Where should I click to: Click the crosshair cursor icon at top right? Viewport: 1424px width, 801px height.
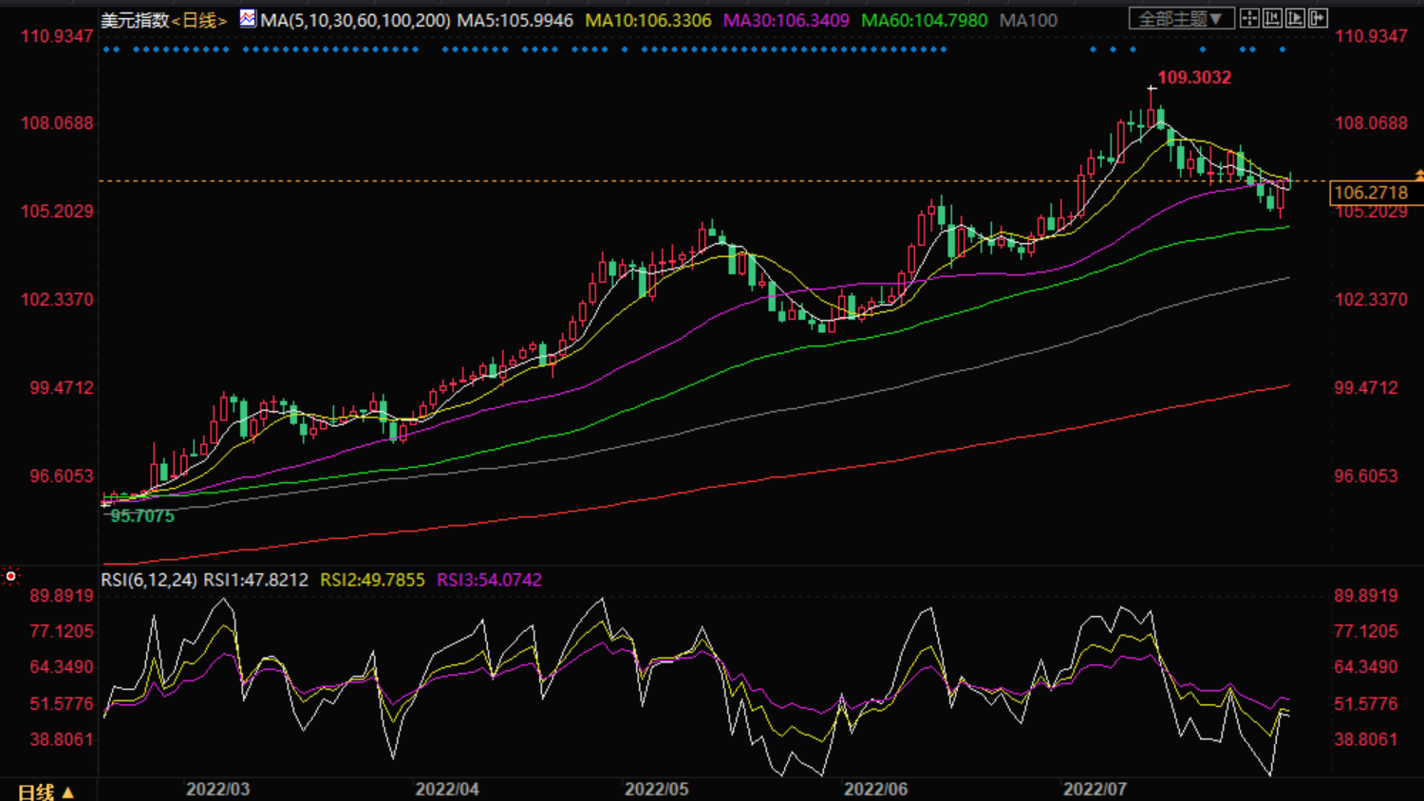pyautogui.click(x=1249, y=19)
